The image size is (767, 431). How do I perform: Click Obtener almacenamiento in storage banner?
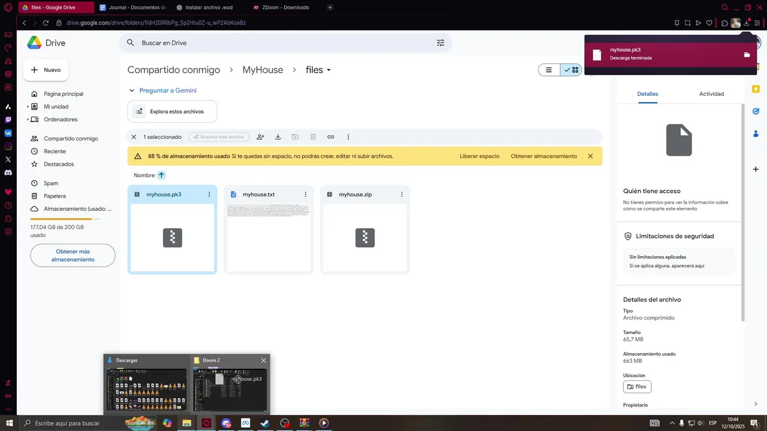543,156
